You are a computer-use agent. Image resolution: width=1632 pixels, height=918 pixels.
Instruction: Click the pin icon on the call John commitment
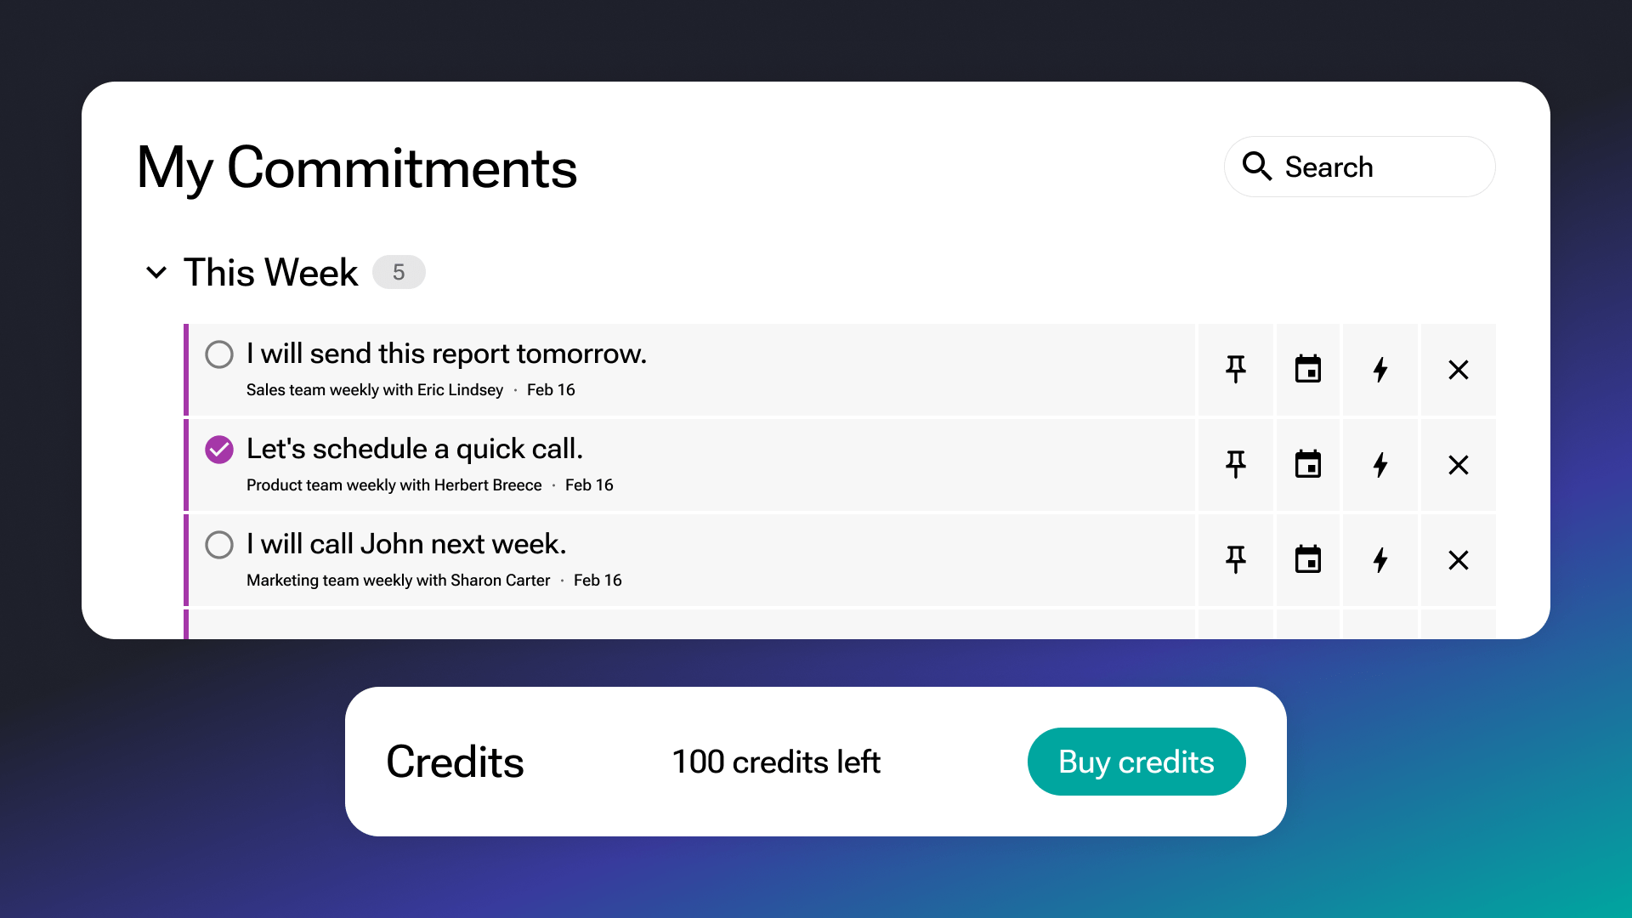[x=1234, y=560]
